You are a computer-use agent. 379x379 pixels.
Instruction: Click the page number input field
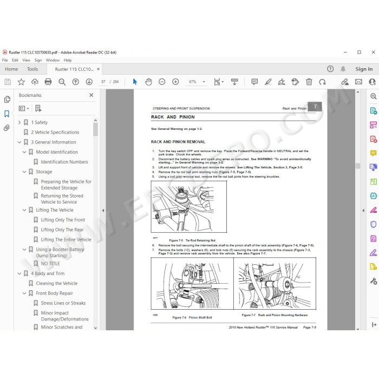[103, 82]
